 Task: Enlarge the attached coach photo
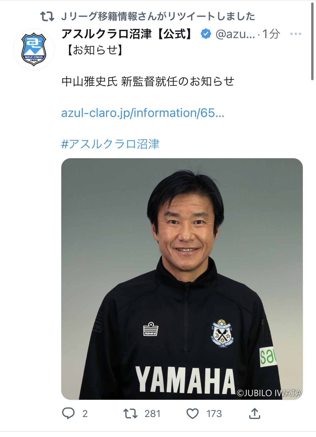click(x=182, y=279)
